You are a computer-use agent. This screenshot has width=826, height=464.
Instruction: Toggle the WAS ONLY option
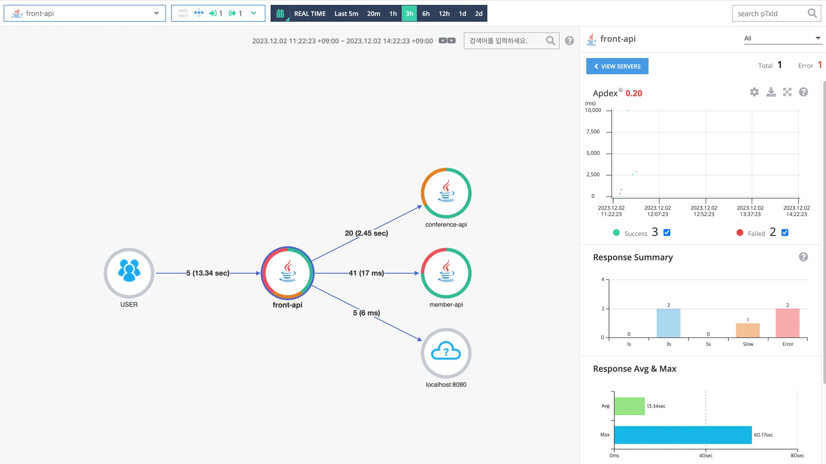tap(183, 13)
